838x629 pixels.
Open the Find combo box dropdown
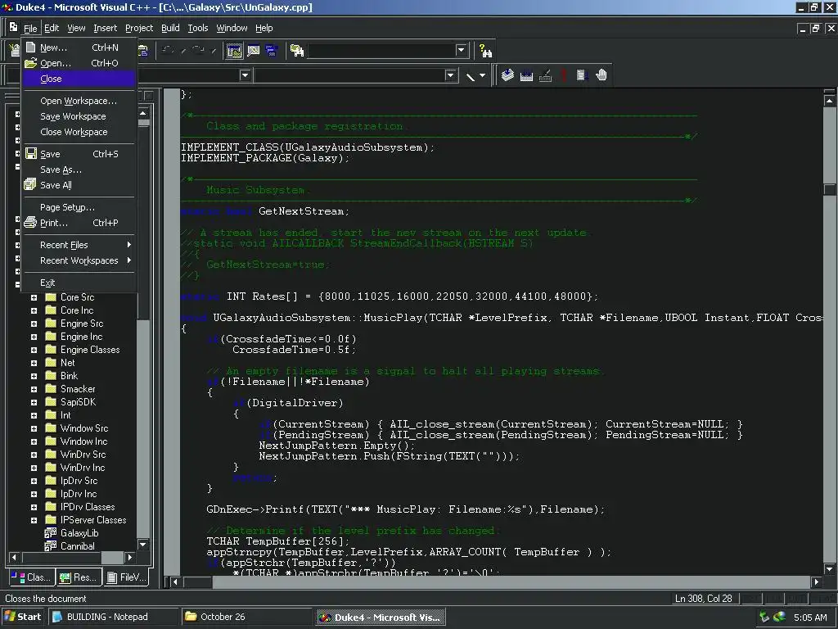462,50
